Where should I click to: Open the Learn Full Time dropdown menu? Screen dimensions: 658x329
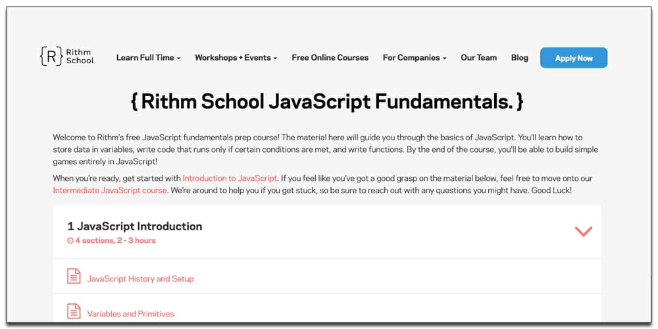[149, 58]
